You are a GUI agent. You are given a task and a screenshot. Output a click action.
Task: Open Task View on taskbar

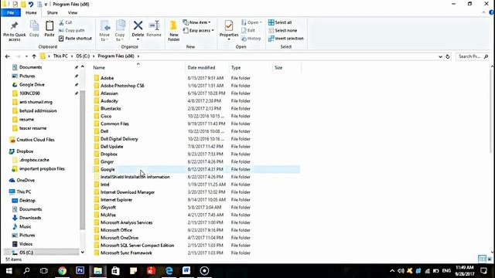44,271
